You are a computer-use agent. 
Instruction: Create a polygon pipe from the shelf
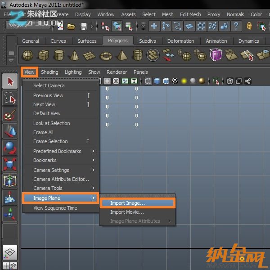pos(138,55)
